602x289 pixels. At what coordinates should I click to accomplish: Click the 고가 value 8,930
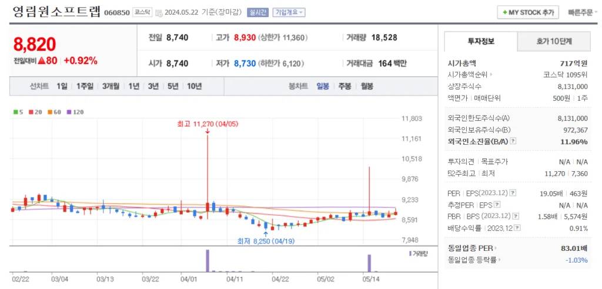click(245, 38)
